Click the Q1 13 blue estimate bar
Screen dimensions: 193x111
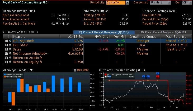click(x=53, y=84)
